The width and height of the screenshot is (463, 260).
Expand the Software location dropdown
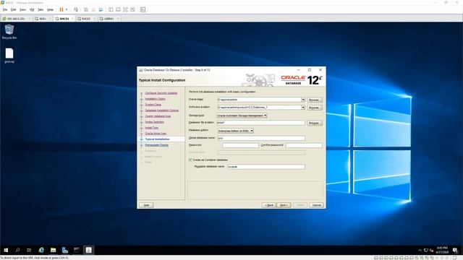[x=303, y=108]
